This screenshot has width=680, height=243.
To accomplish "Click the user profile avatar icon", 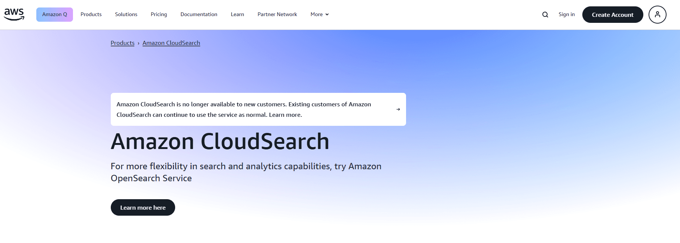I will pyautogui.click(x=657, y=15).
